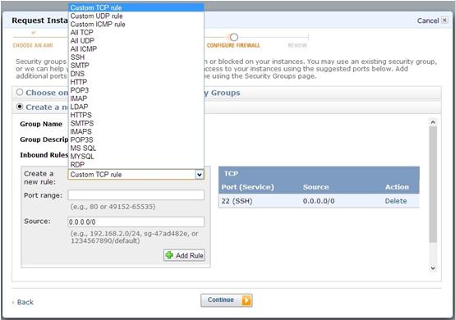
Task: Click the Choose an AMI step
Action: click(x=33, y=45)
